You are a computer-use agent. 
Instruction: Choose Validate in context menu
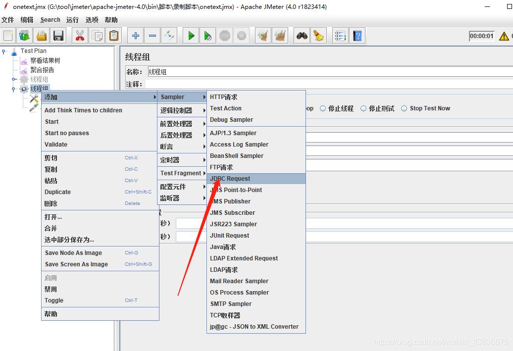coord(100,145)
